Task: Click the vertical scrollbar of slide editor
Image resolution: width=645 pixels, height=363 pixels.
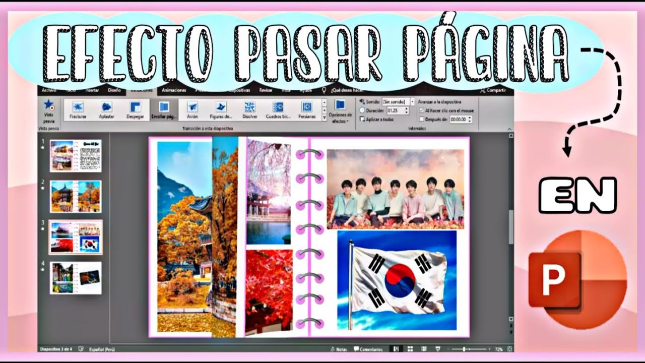Action: click(510, 227)
